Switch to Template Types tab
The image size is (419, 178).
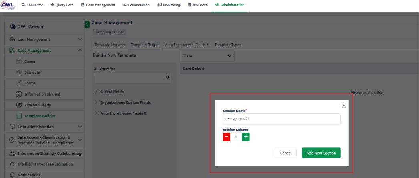click(228, 45)
